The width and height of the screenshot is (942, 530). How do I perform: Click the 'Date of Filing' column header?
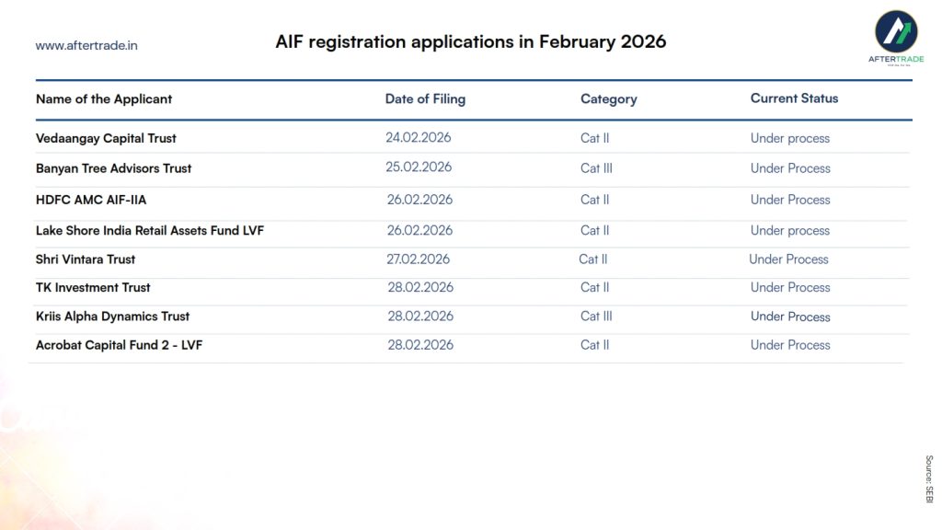click(x=425, y=99)
